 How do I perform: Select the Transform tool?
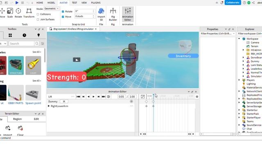point(29,13)
